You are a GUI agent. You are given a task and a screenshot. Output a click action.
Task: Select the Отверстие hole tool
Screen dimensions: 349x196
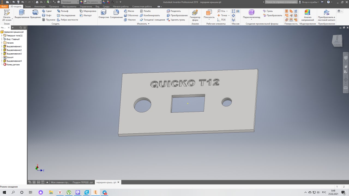(x=104, y=14)
